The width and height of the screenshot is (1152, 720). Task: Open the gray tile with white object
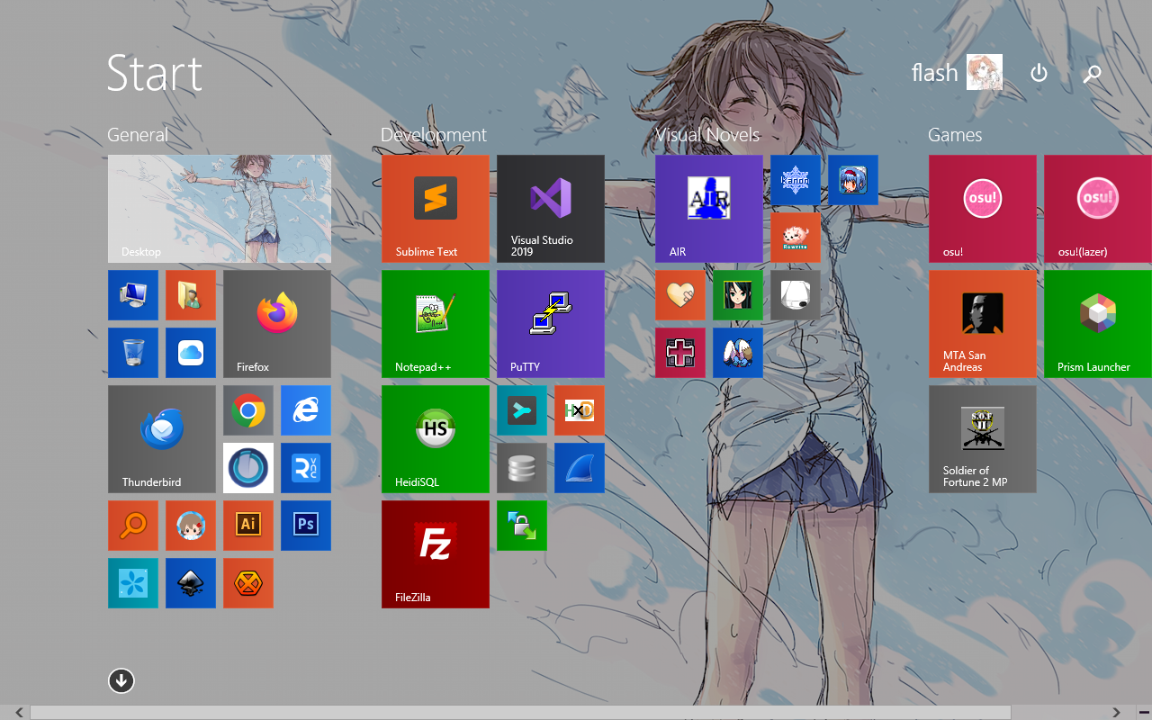point(796,295)
